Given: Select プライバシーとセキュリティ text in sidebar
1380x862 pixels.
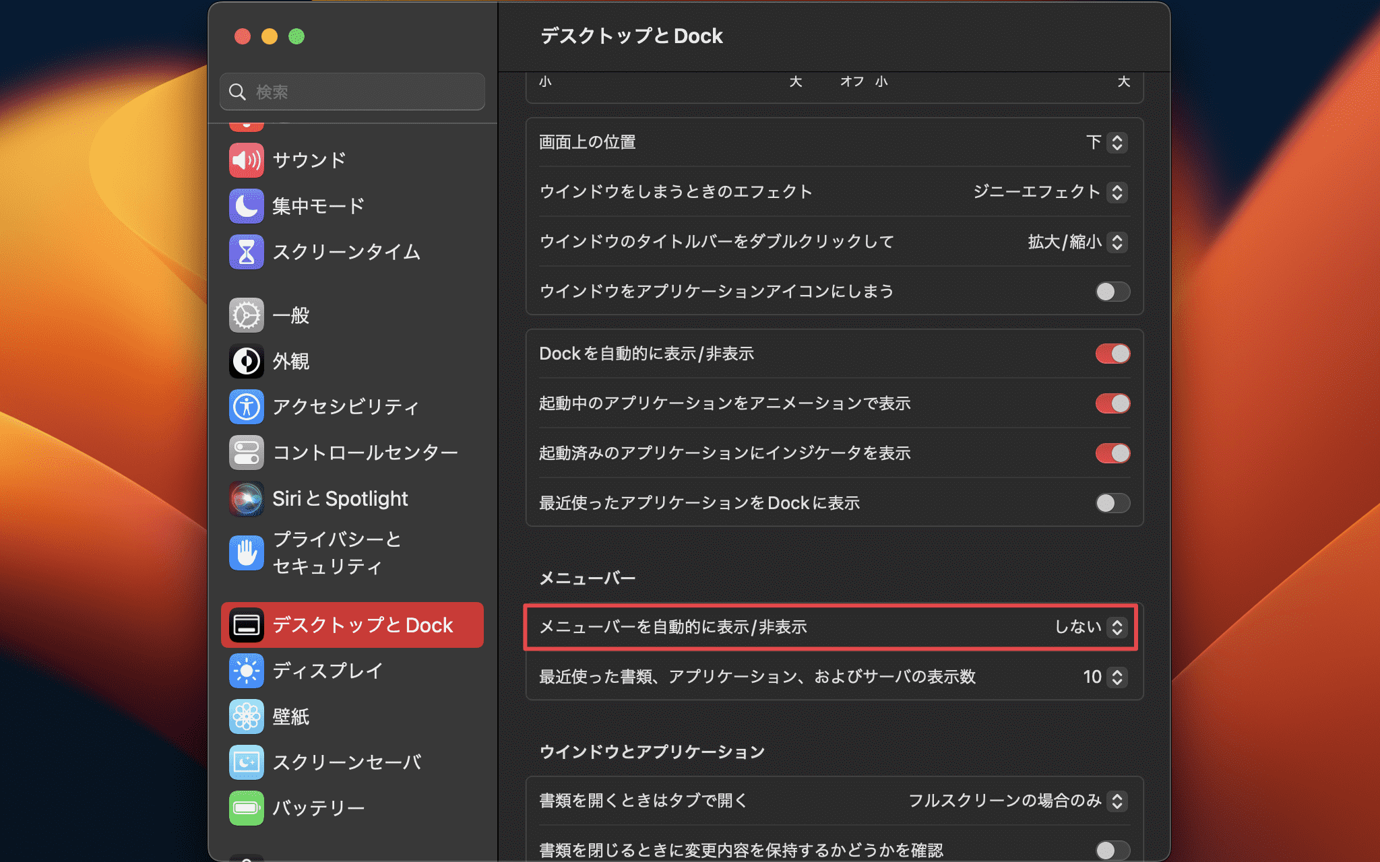Looking at the screenshot, I should coord(337,553).
